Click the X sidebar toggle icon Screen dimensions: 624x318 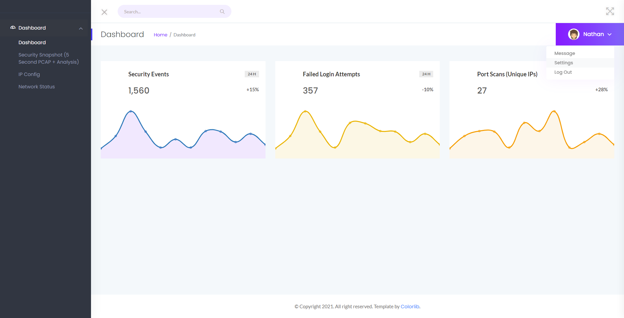pos(104,12)
